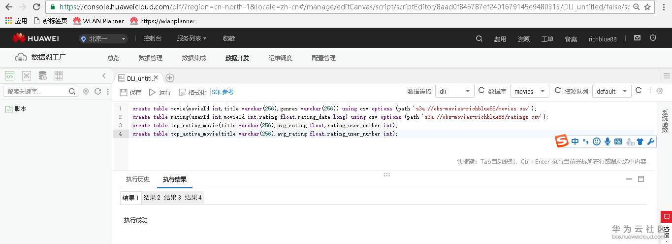The height and width of the screenshot is (244, 672).
Task: Open the 资源 resources menu
Action: (x=524, y=39)
